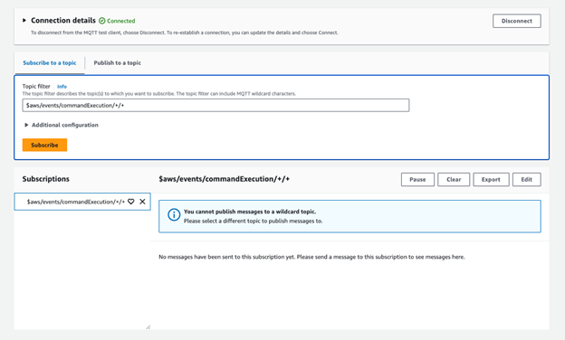The width and height of the screenshot is (565, 340).
Task: Edit the current subscription
Action: (526, 180)
